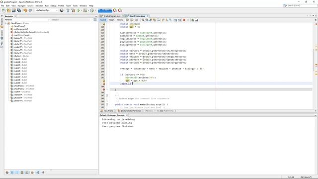Click the Profile Project clock icon
Viewport: 318px width, 179px height.
92,10
